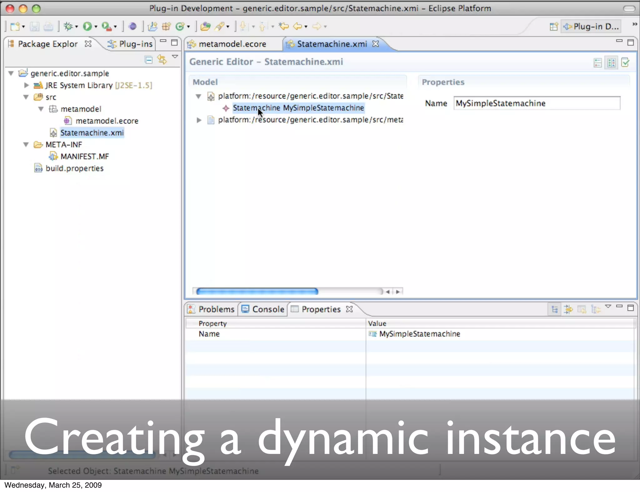
Task: Switch to the metamodel.ecore editor tab
Action: pos(232,44)
